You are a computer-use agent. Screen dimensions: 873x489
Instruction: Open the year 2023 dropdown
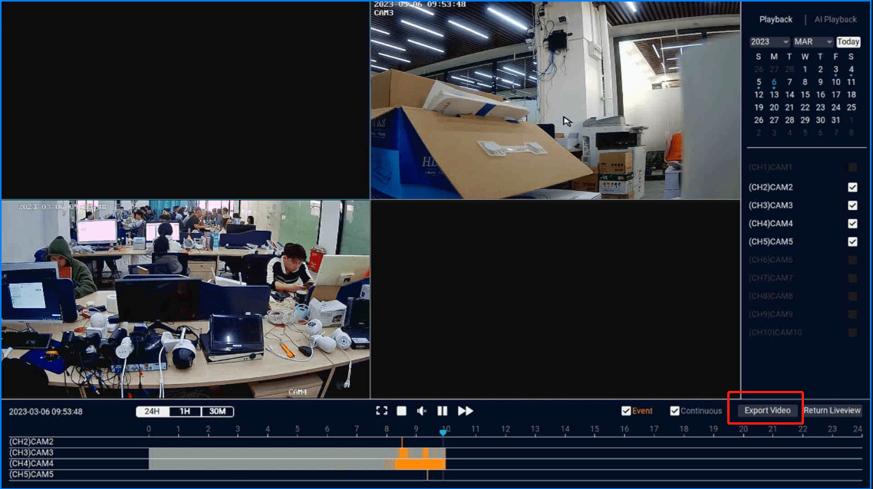point(769,42)
